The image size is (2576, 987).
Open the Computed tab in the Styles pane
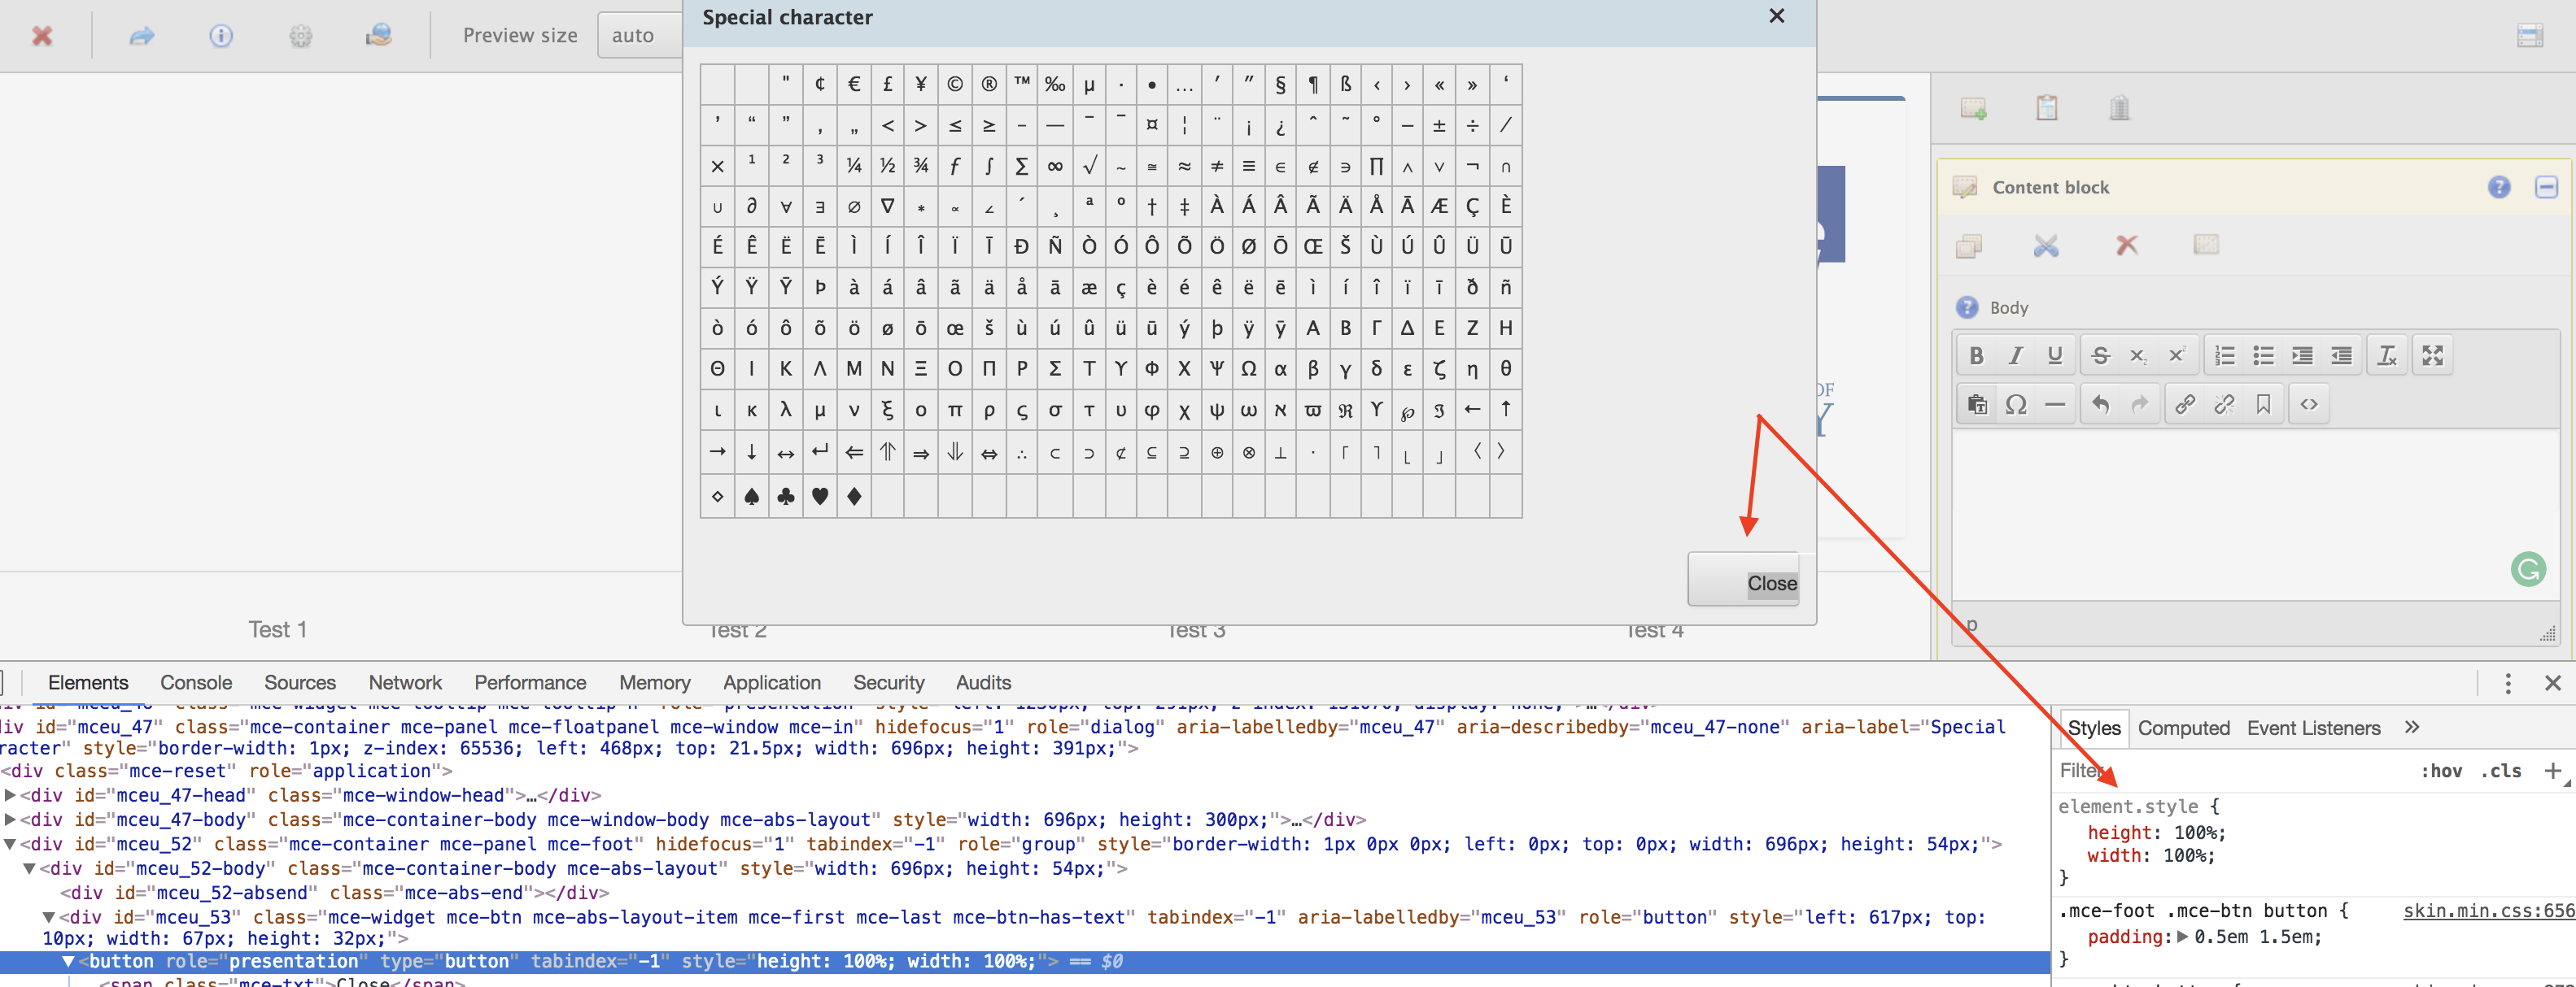[x=2184, y=728]
